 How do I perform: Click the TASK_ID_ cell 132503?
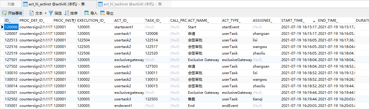click(157, 99)
